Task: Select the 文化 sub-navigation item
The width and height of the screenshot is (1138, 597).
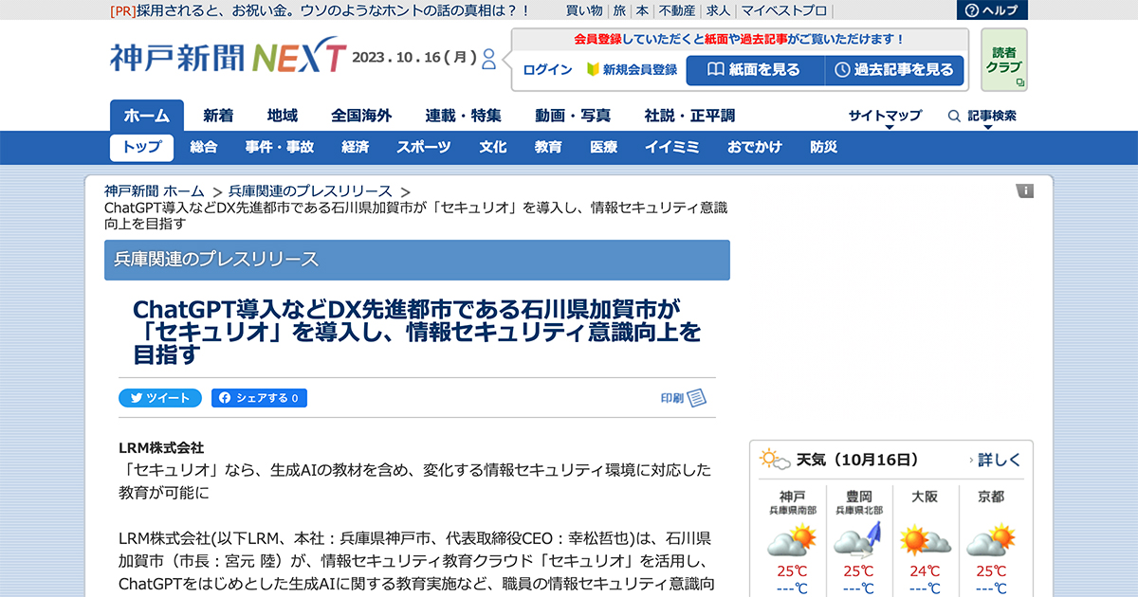Action: tap(493, 147)
